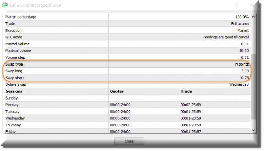This screenshot has width=264, height=151.
Task: Click the Trade column header
Action: (186, 91)
